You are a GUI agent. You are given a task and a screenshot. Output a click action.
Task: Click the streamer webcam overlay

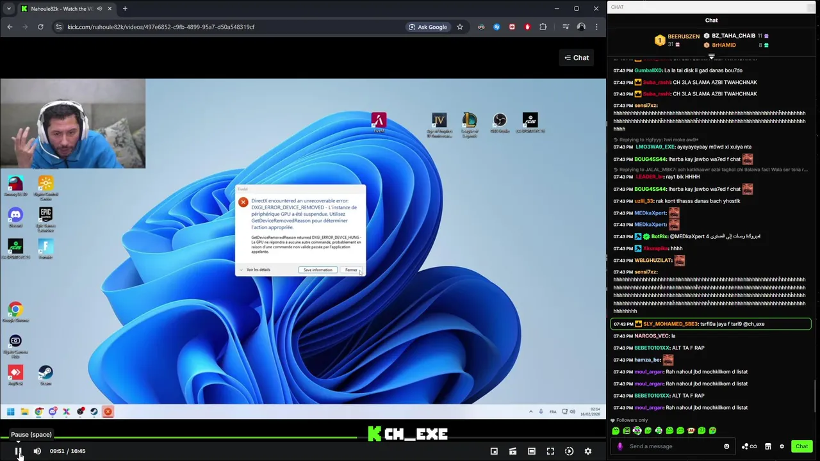pos(73,124)
